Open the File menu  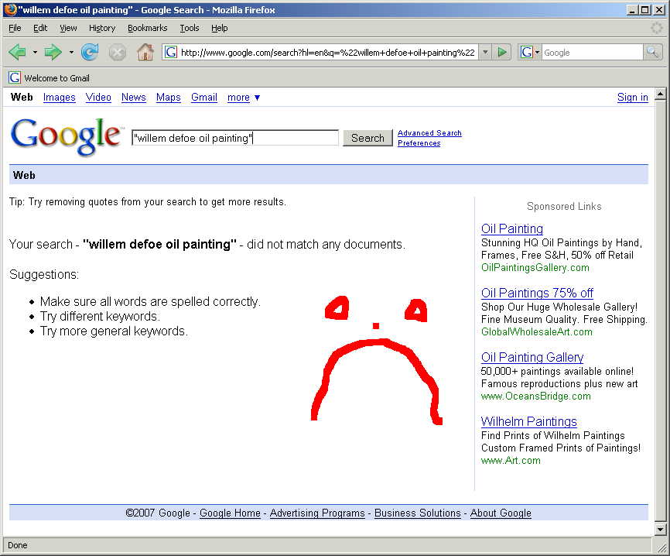point(15,28)
